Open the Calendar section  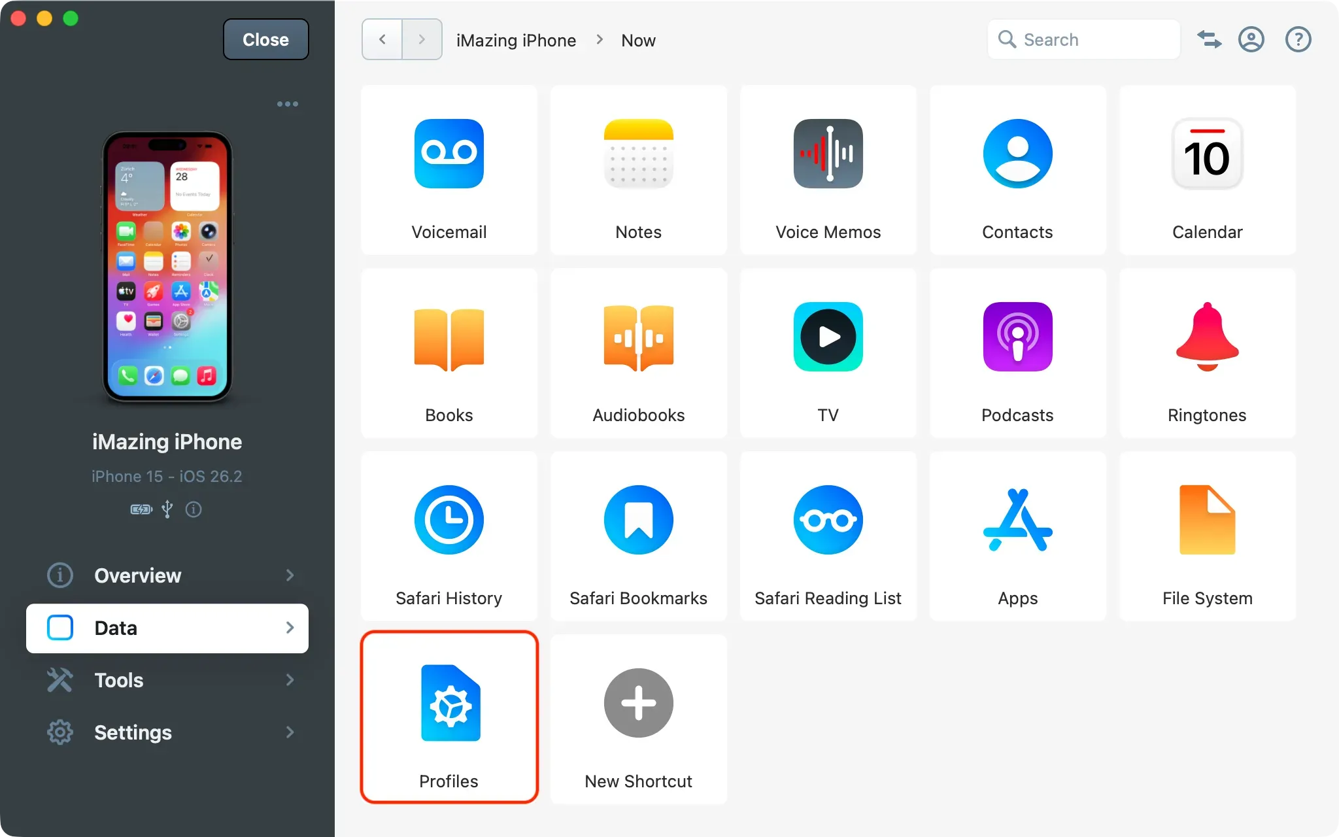(1206, 170)
